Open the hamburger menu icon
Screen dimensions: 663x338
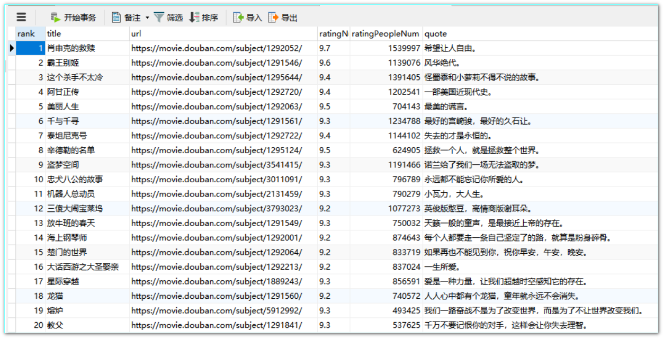pos(21,17)
